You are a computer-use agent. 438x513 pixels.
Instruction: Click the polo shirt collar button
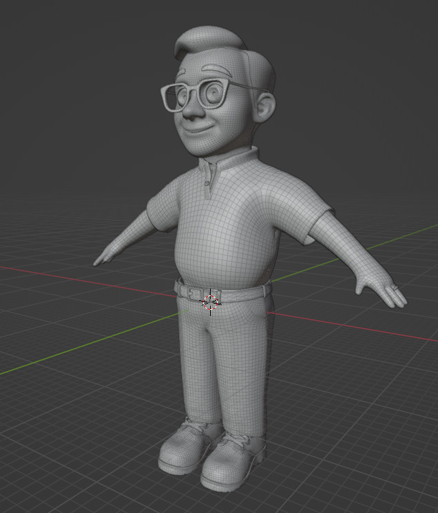207,183
